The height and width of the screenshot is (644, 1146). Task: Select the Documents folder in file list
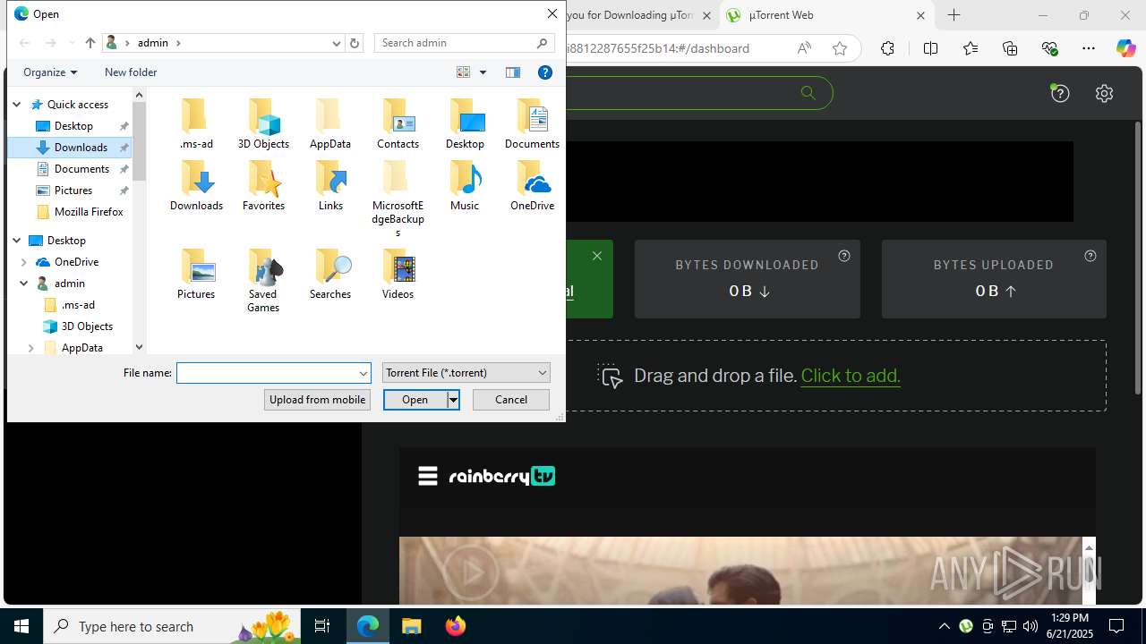532,124
